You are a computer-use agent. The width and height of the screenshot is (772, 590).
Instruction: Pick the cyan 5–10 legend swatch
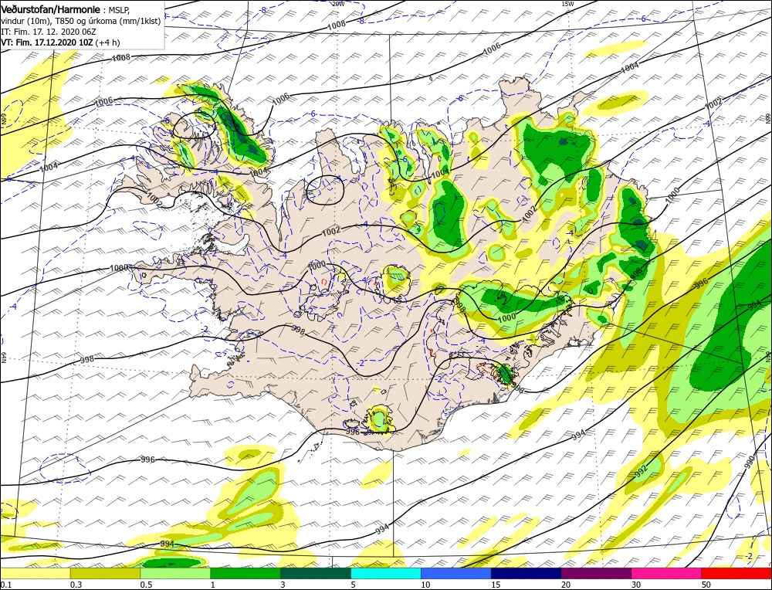coord(386,573)
